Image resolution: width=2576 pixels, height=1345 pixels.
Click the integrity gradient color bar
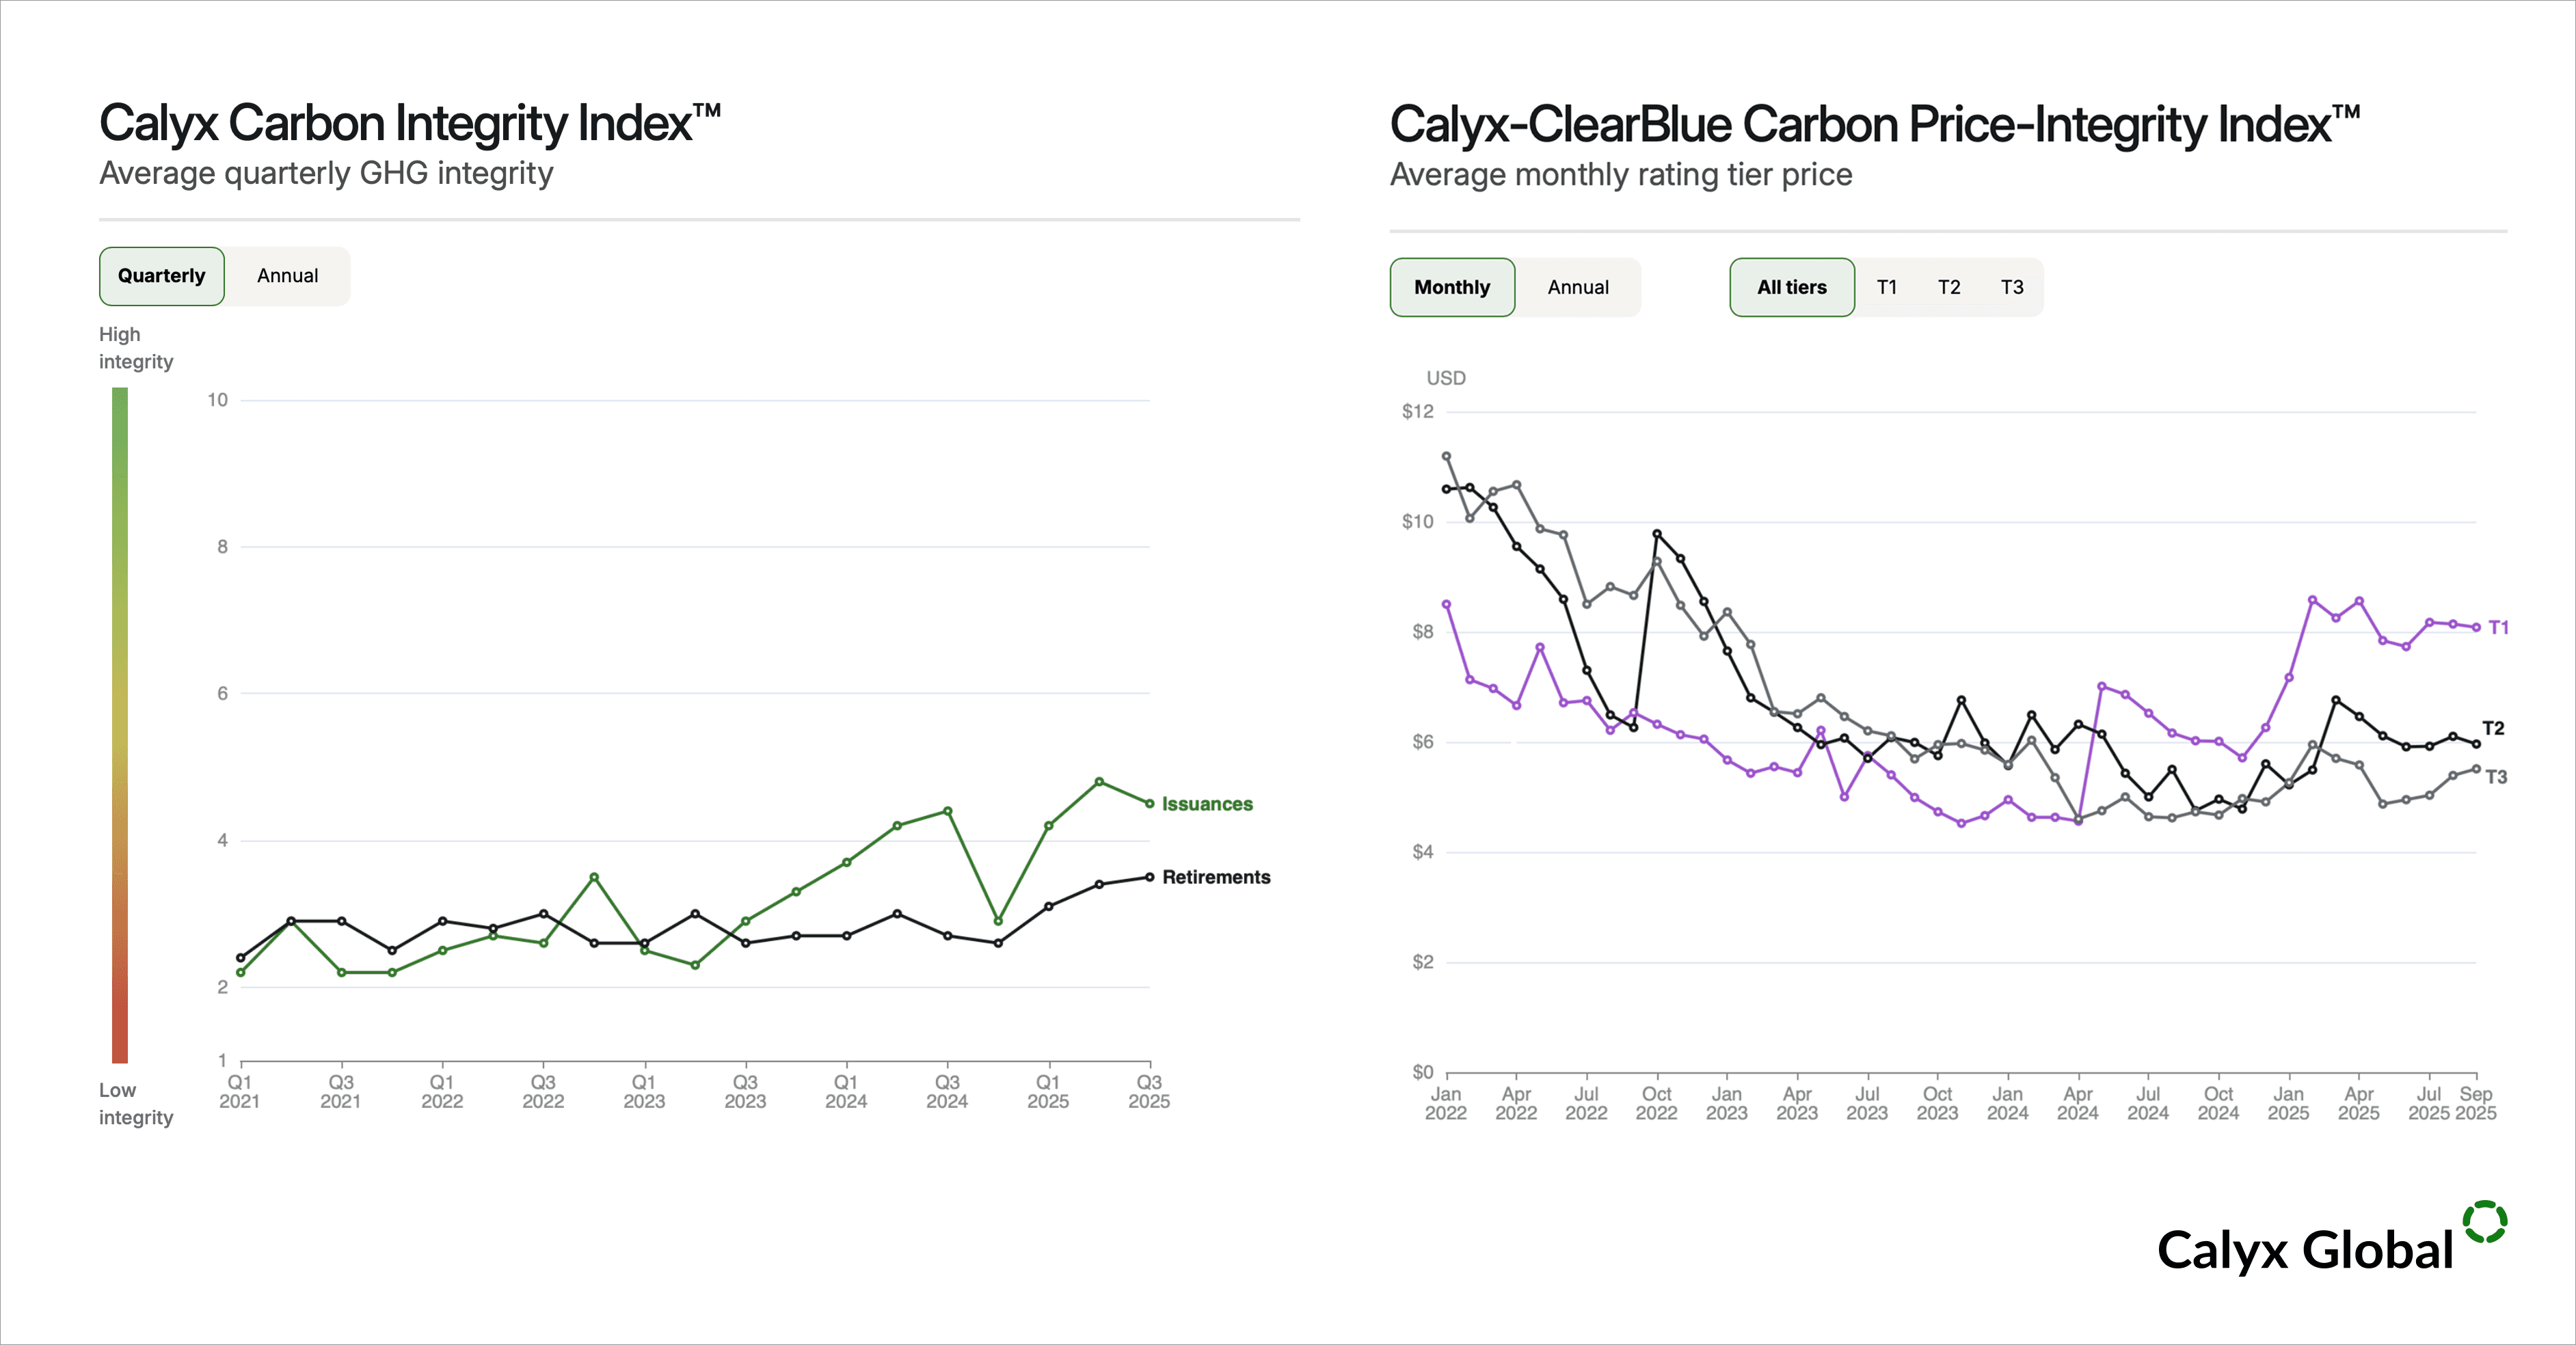tap(120, 724)
